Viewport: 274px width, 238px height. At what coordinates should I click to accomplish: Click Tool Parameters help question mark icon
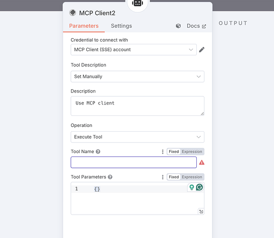tap(110, 177)
